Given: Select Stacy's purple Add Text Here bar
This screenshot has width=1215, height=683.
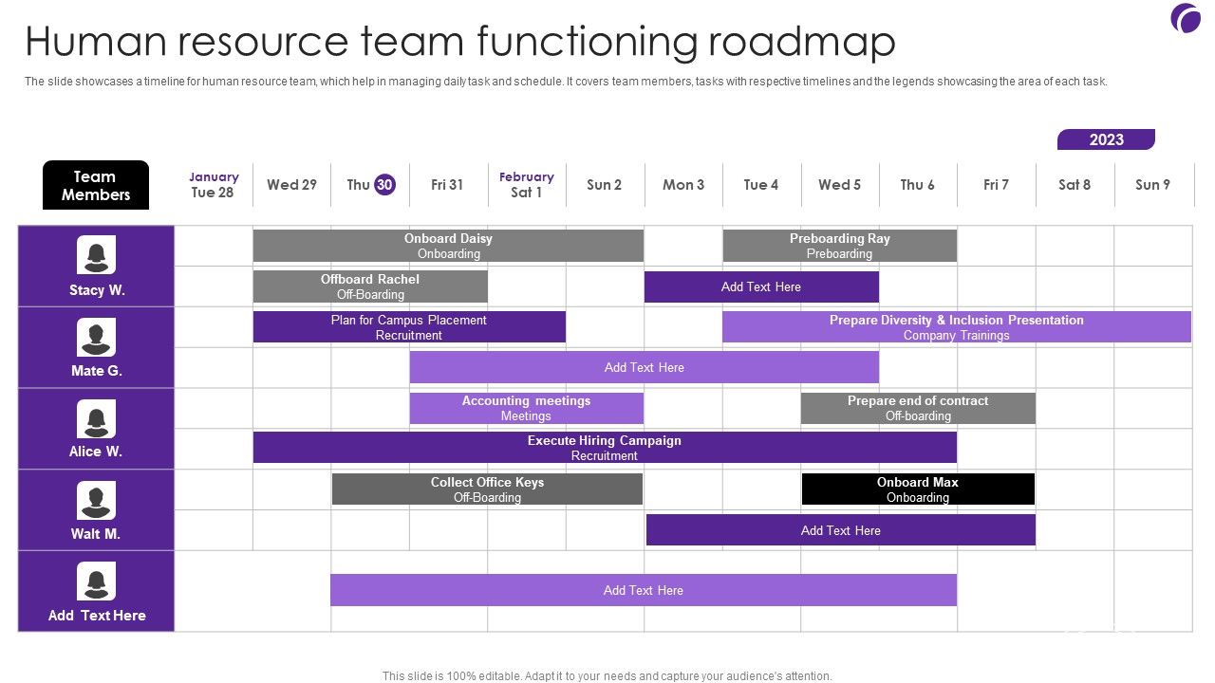Looking at the screenshot, I should point(761,286).
